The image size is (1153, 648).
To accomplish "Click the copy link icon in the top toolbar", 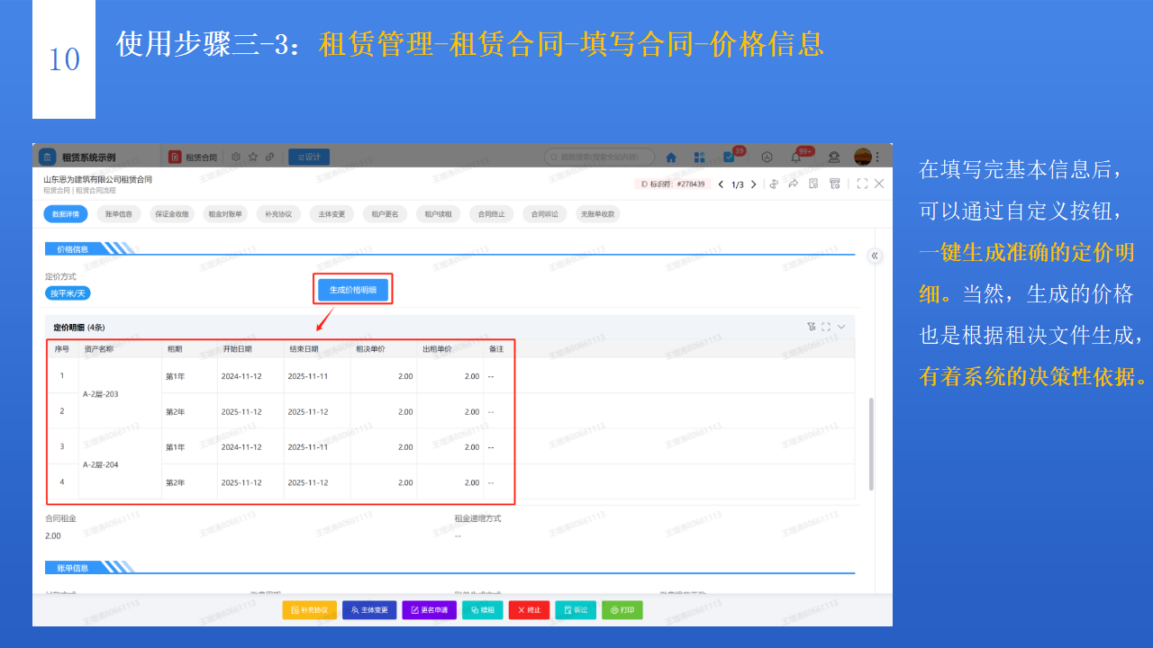I will [x=271, y=156].
